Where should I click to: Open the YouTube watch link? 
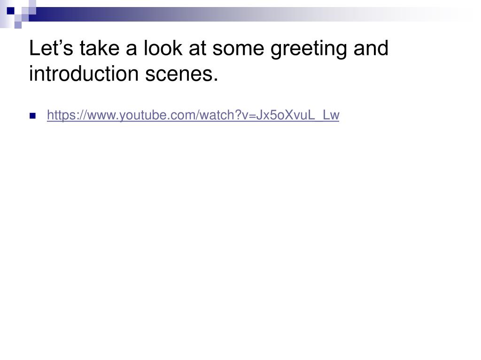[193, 115]
